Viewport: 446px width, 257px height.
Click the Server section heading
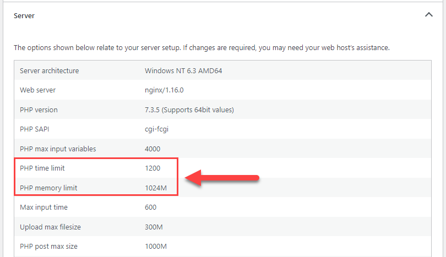click(x=24, y=15)
